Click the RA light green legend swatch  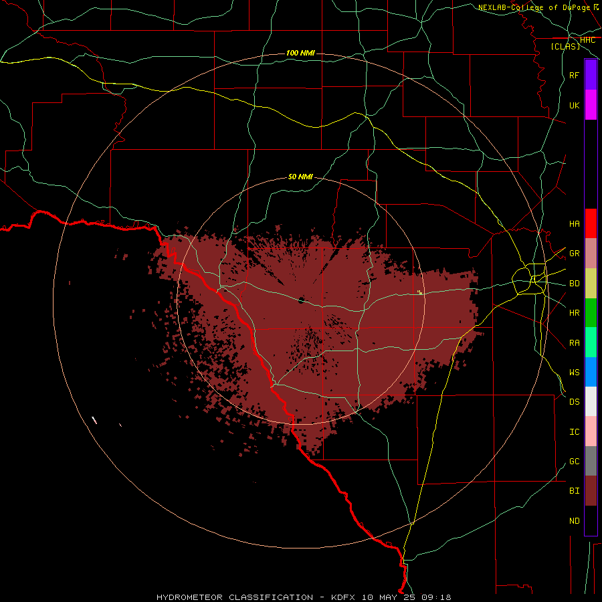point(591,342)
